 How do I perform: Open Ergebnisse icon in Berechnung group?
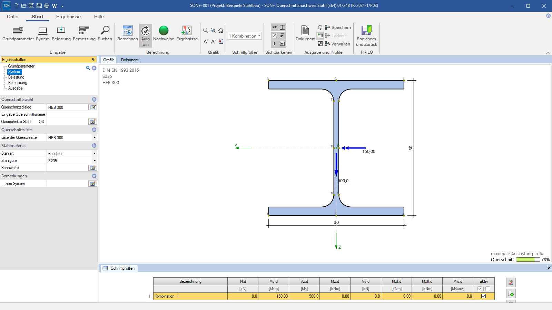187,34
